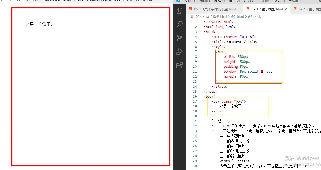The image size is (321, 170).
Task: Select the 09-1-1盒子模型.html editor tab
Action: 266,9
